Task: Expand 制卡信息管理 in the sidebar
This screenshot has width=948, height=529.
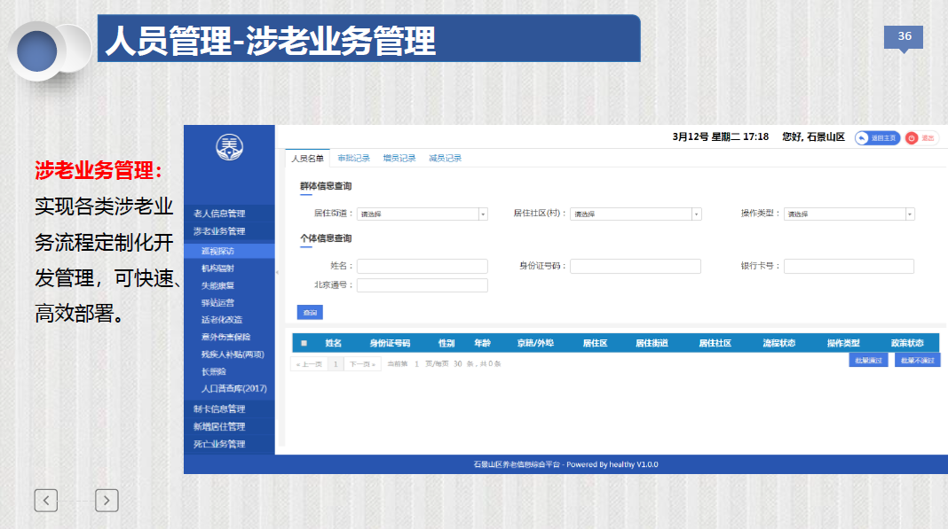Action: coord(229,408)
